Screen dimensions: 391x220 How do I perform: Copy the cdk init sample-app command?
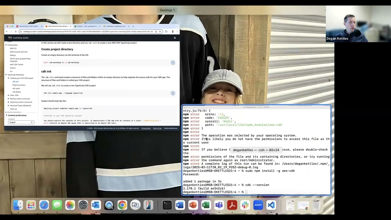tap(173, 93)
